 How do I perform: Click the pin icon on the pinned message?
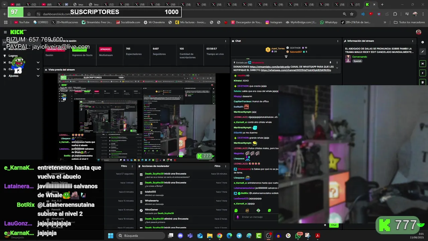[330, 63]
